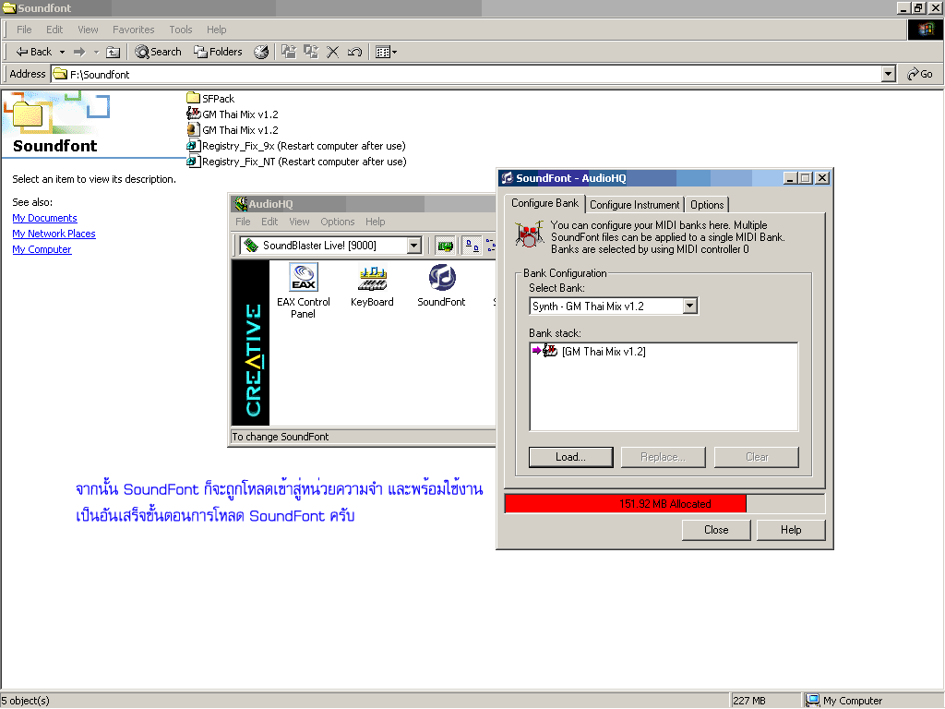Click the Help button in SoundFont dialog
The height and width of the screenshot is (709, 945).
tap(791, 530)
